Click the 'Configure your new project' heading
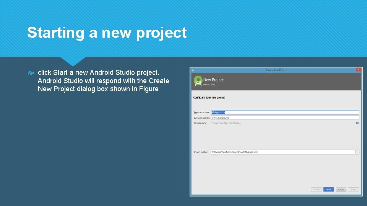The height and width of the screenshot is (206, 367). [209, 98]
